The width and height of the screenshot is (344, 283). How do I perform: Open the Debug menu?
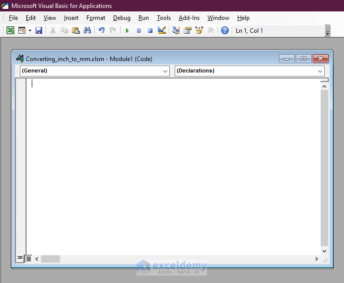pyautogui.click(x=122, y=18)
